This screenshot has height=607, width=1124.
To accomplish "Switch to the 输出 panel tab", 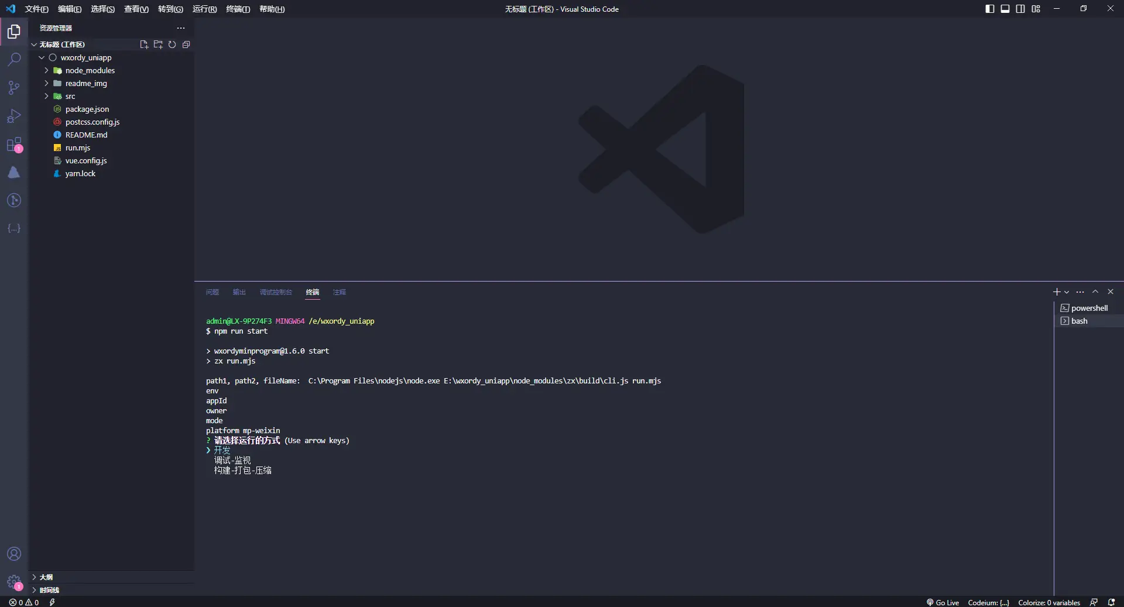I will click(239, 292).
